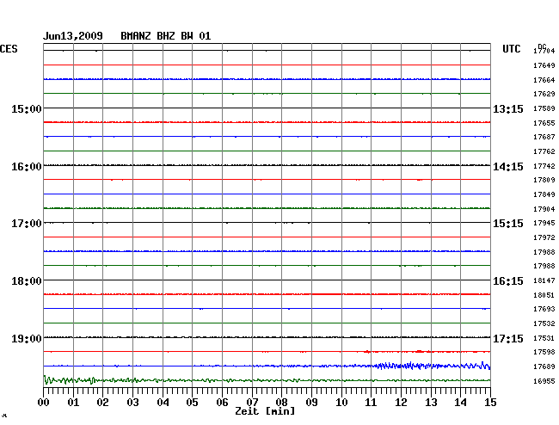Click the 14 minute axis label
The width and height of the screenshot is (559, 425).
pos(460,403)
